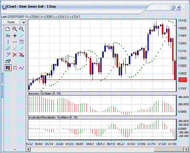190x153 pixels.
Task: Close the Dow Jones chart window
Action: (x=178, y=7)
